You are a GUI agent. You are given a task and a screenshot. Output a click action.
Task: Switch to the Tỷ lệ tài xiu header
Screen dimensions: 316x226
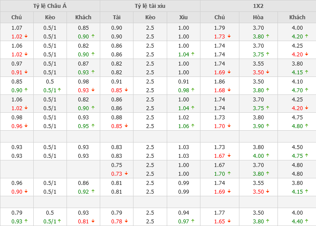pyautogui.click(x=150, y=6)
